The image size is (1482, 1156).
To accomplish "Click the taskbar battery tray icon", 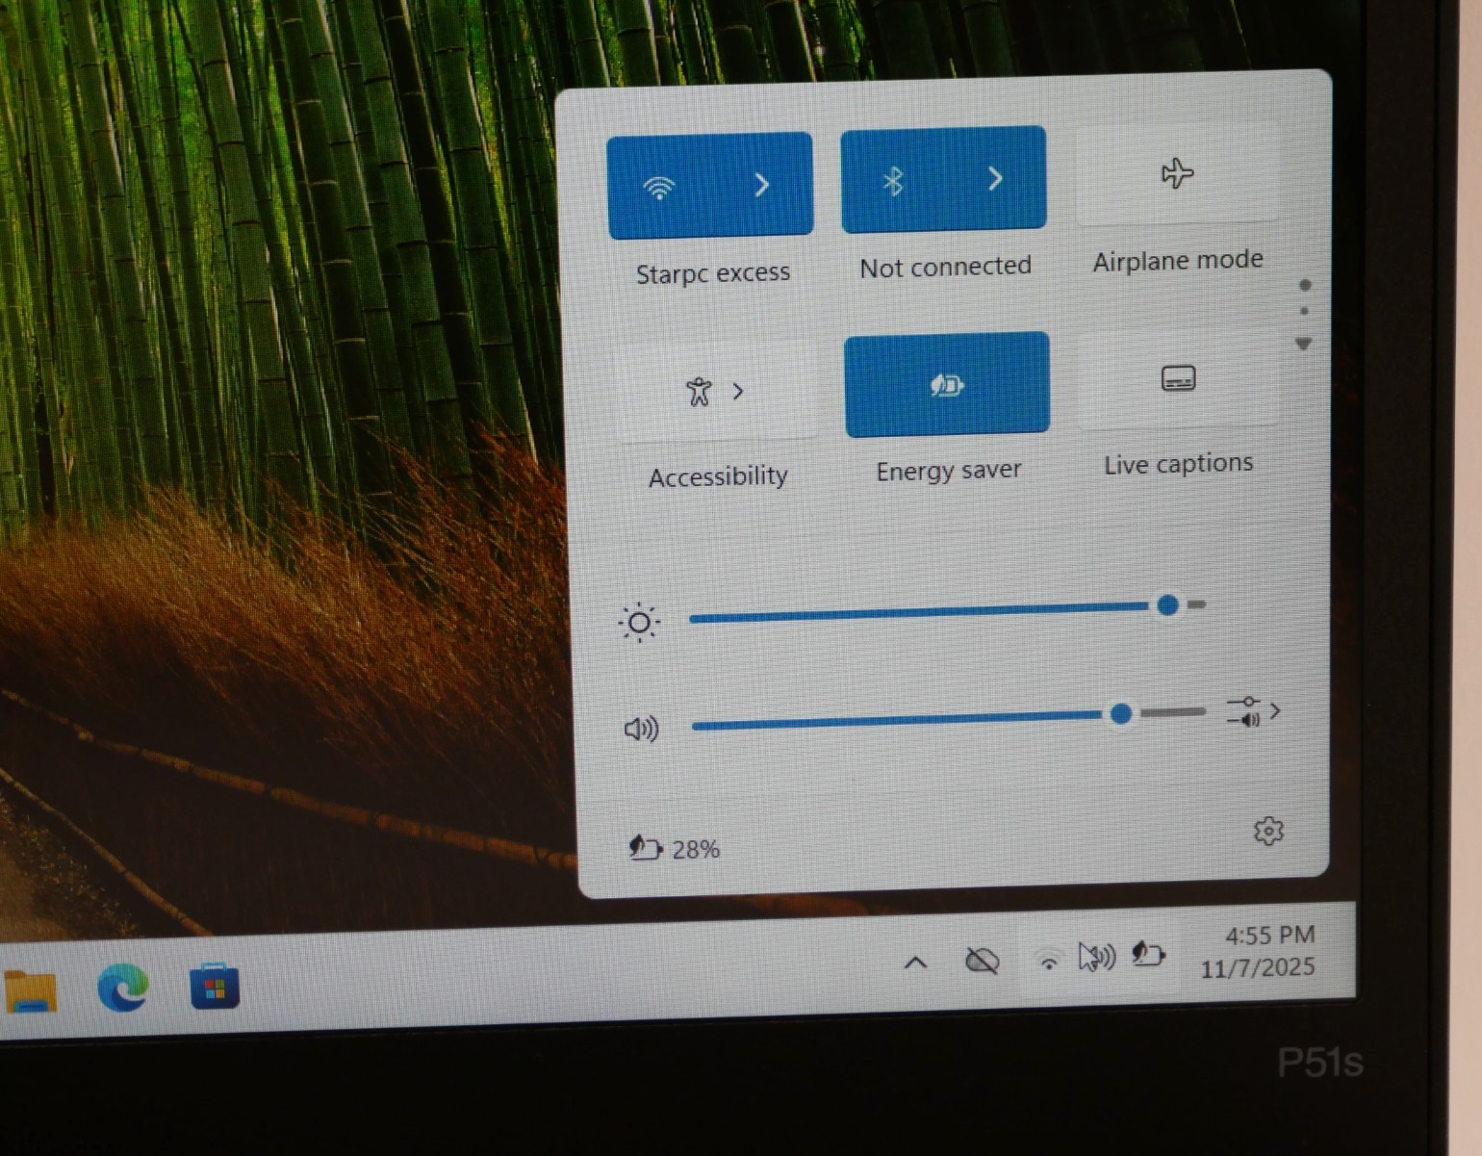I will (1148, 954).
